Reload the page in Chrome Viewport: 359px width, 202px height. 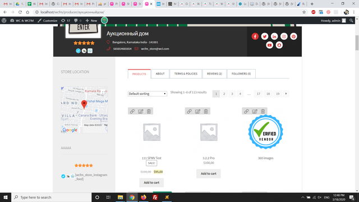tap(20, 12)
